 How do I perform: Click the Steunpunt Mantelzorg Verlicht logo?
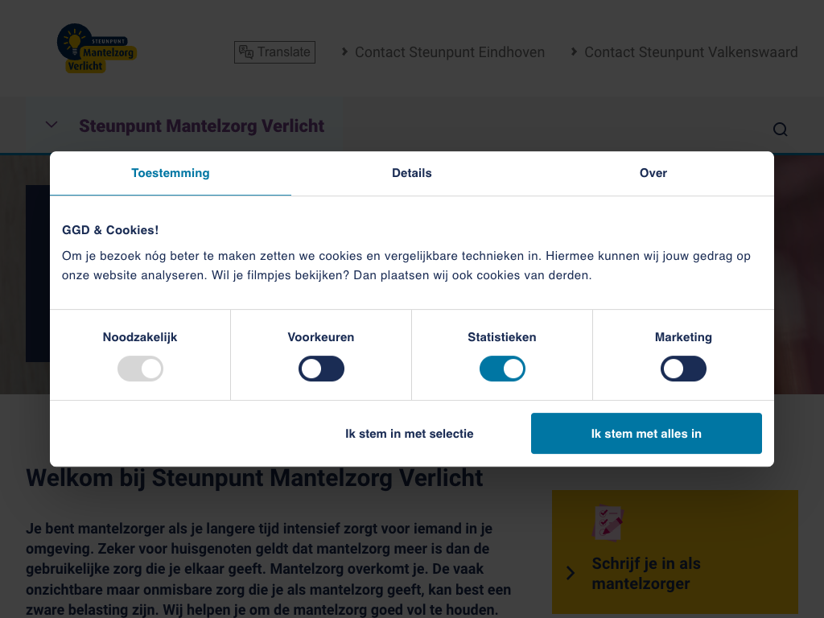(97, 49)
